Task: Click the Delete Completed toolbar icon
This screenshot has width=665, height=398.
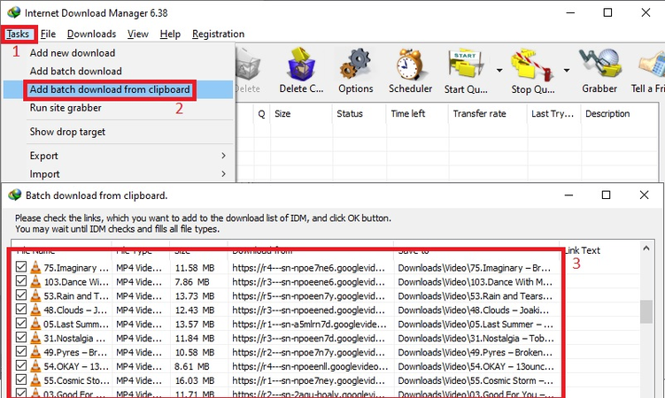Action: [x=305, y=65]
